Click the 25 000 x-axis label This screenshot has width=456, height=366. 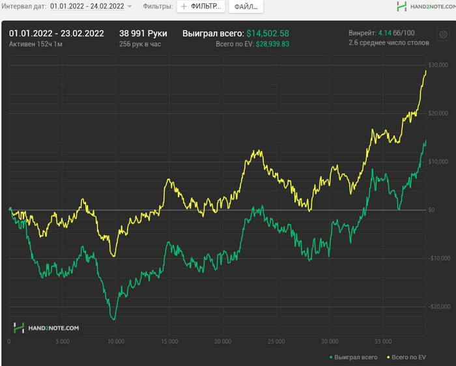(x=276, y=342)
